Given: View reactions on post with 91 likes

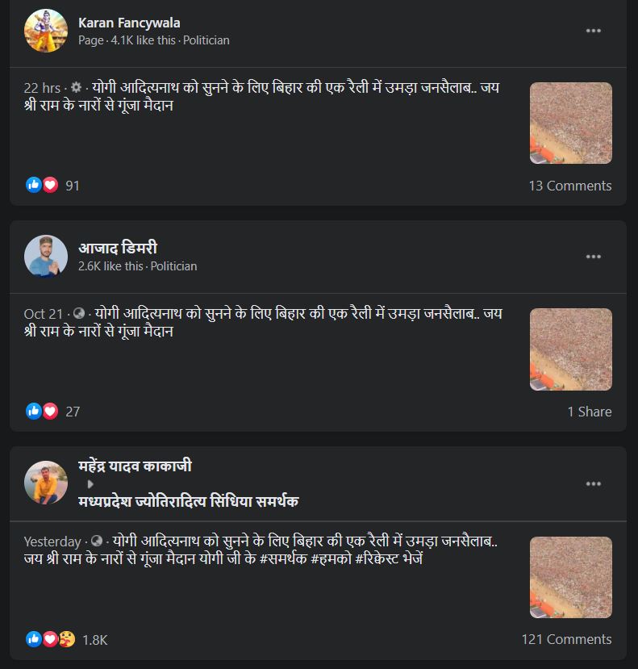Looking at the screenshot, I should (x=53, y=186).
